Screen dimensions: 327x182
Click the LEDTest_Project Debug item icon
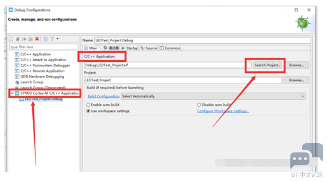[21, 99]
